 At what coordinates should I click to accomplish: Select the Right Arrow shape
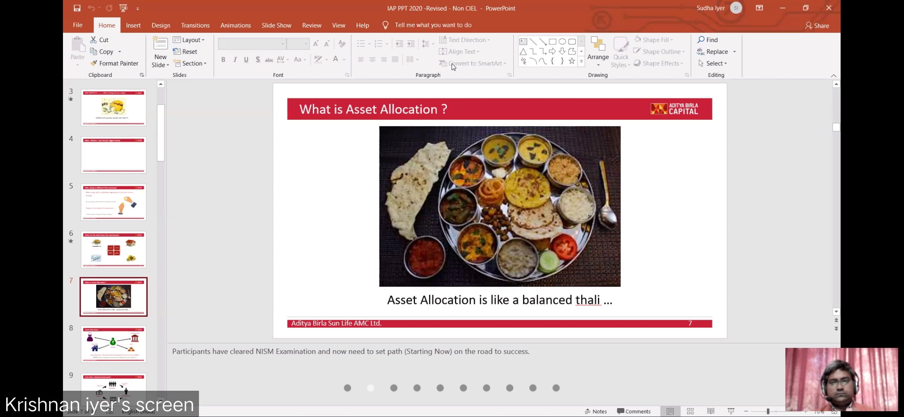[552, 51]
